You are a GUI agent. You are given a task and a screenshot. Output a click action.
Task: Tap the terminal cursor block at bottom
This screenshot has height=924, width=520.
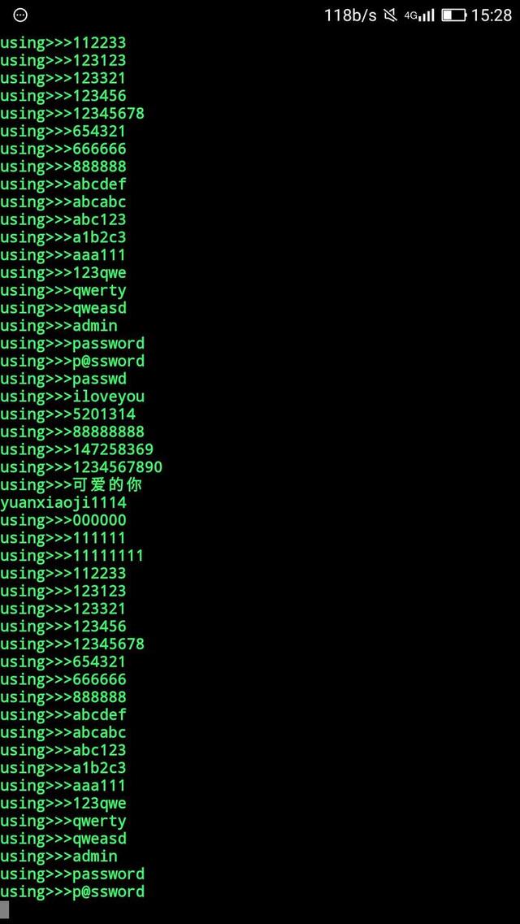coord(5,909)
